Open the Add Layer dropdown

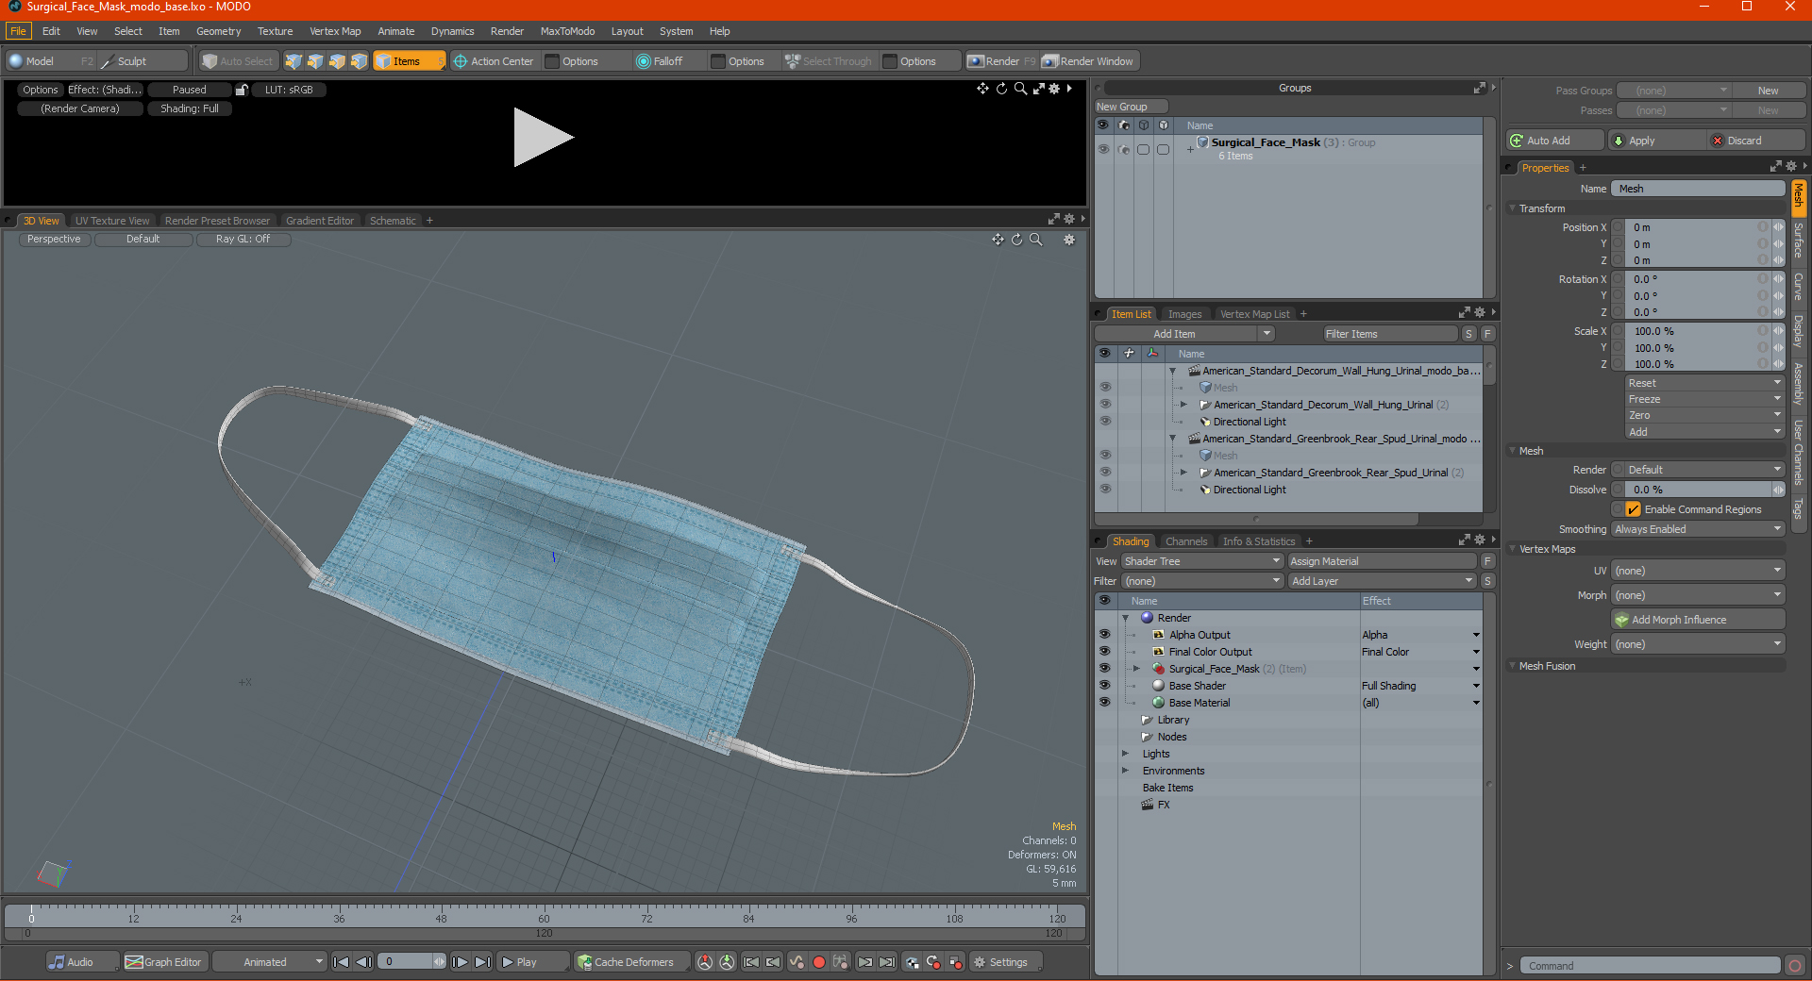point(1382,581)
